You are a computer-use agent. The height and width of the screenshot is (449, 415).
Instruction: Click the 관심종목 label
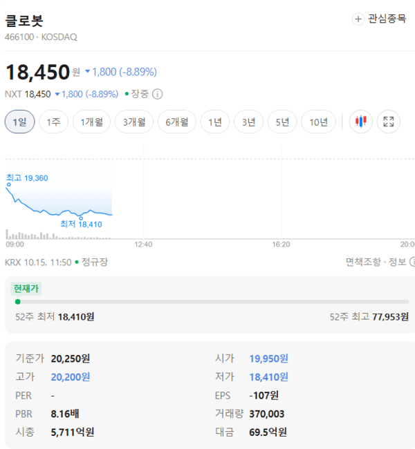click(x=387, y=19)
